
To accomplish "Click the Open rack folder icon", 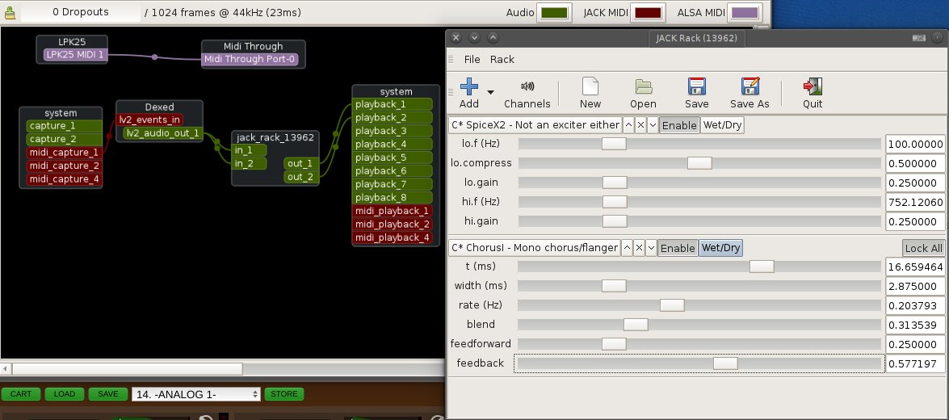I will pos(643,86).
